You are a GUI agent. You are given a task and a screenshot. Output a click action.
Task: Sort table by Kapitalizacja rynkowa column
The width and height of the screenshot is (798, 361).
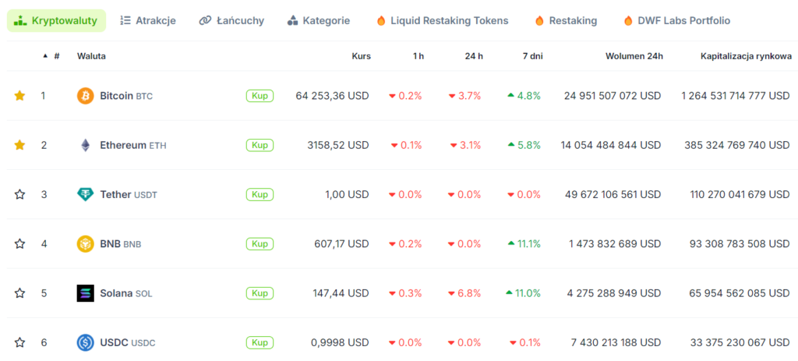point(746,56)
